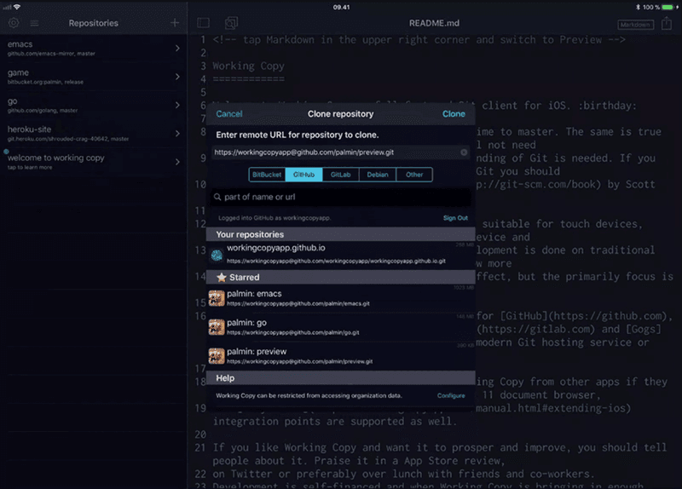Tap the workingcopyapp.github.io avatar icon
Screen dimensions: 682x489
(x=217, y=256)
